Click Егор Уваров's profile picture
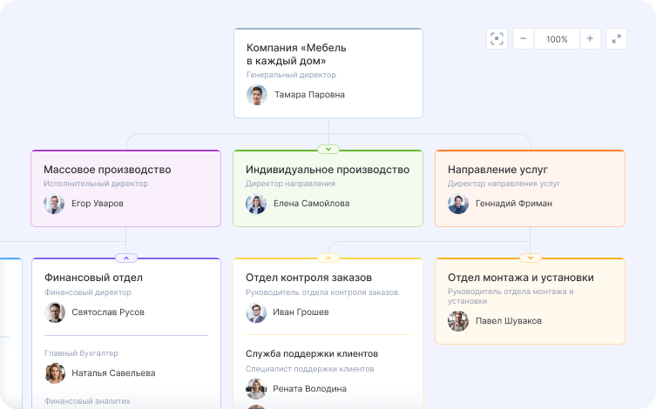The width and height of the screenshot is (656, 409). point(54,204)
